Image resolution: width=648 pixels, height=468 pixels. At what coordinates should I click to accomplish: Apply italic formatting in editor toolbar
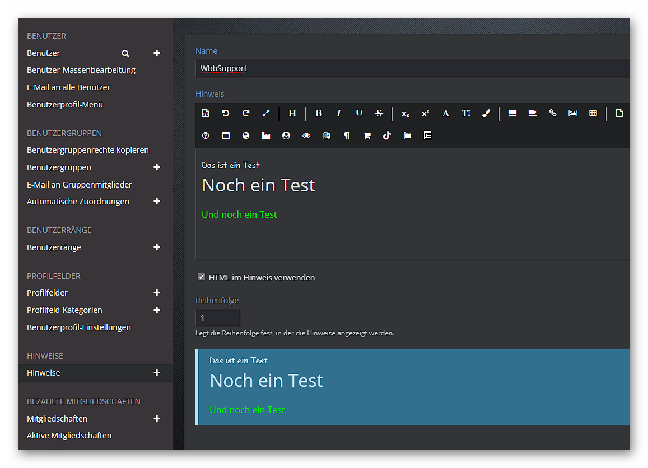(x=339, y=113)
